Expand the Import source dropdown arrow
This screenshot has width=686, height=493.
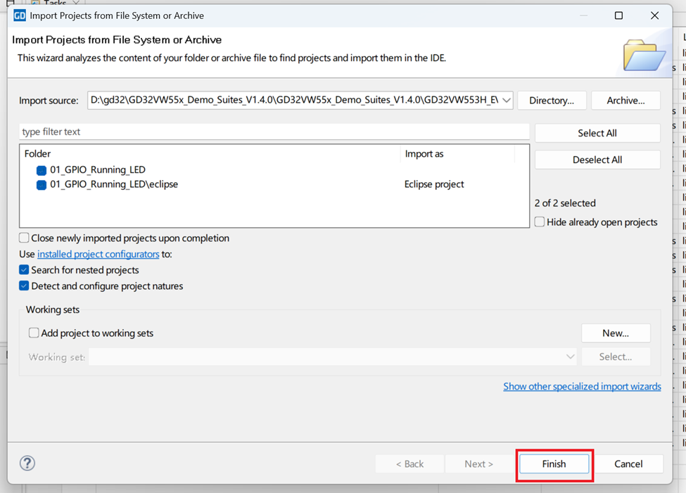click(506, 101)
